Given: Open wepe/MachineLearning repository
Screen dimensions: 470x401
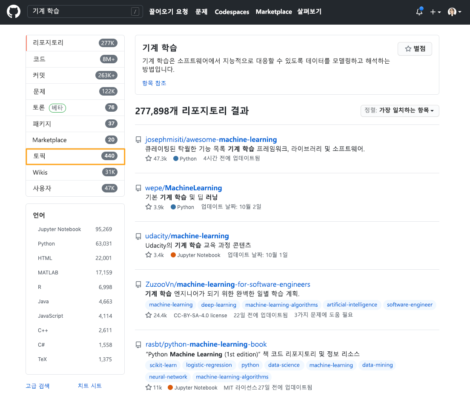Looking at the screenshot, I should pyautogui.click(x=183, y=188).
